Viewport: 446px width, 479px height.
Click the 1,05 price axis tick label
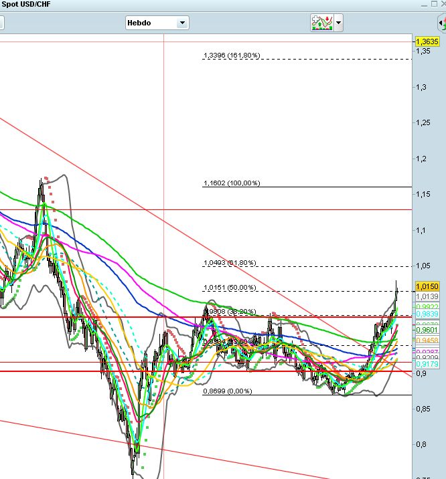[x=423, y=266]
